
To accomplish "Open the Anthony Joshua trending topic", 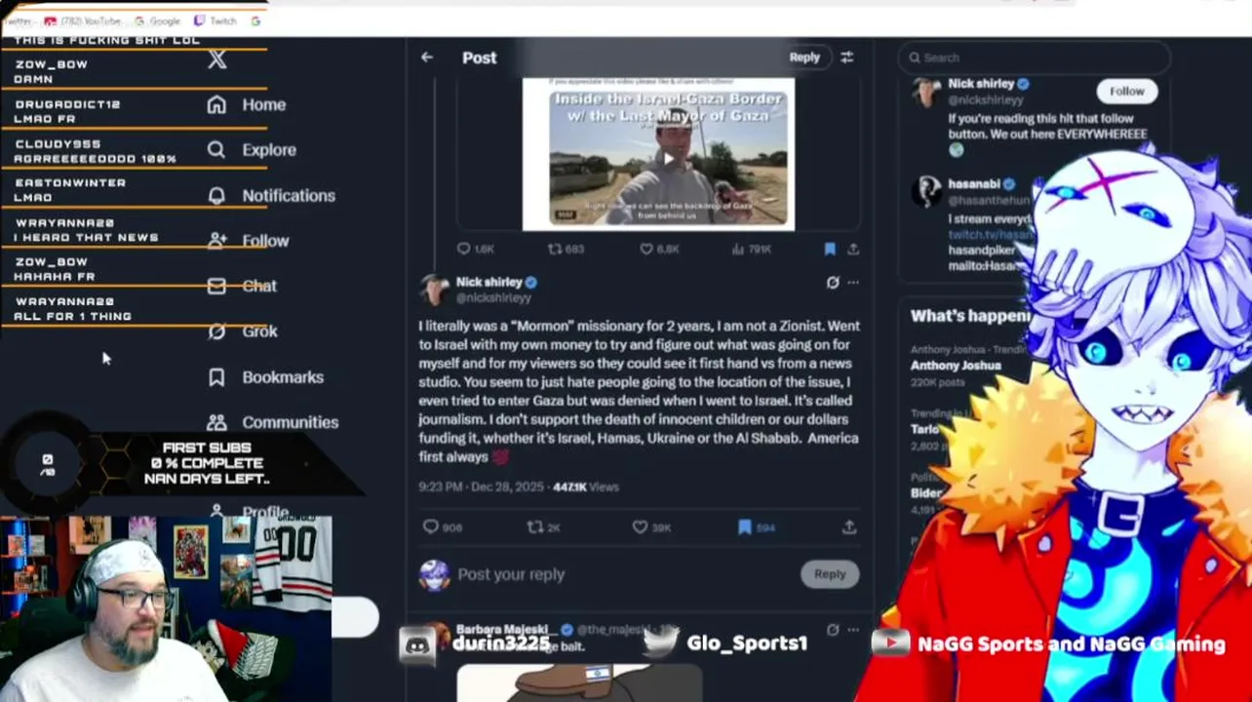I will point(956,365).
